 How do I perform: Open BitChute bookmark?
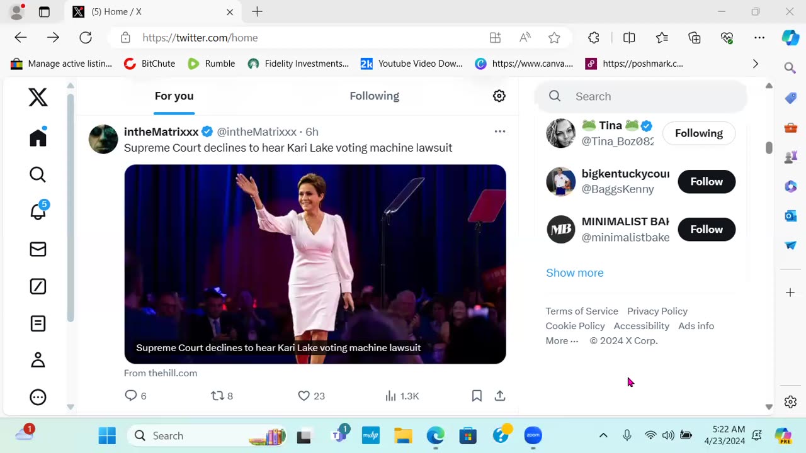tap(150, 64)
